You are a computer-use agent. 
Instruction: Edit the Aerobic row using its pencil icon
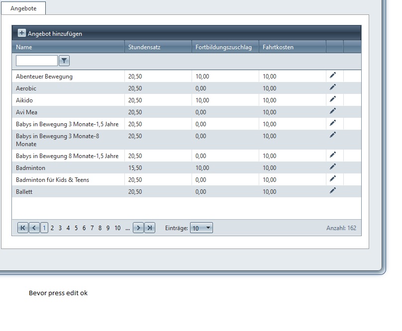tap(333, 87)
